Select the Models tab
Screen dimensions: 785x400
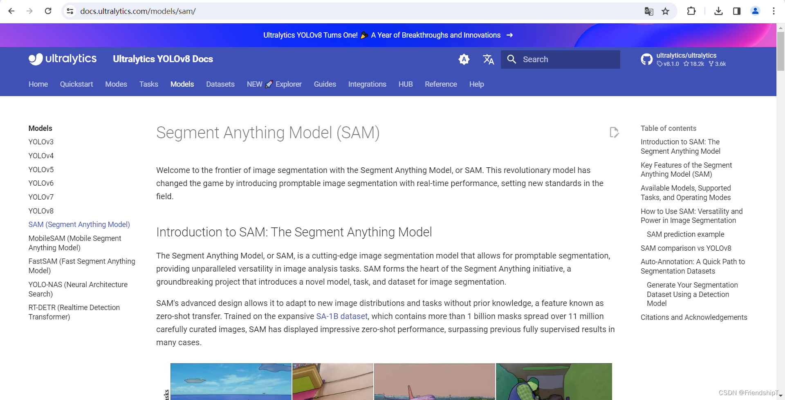pyautogui.click(x=182, y=84)
